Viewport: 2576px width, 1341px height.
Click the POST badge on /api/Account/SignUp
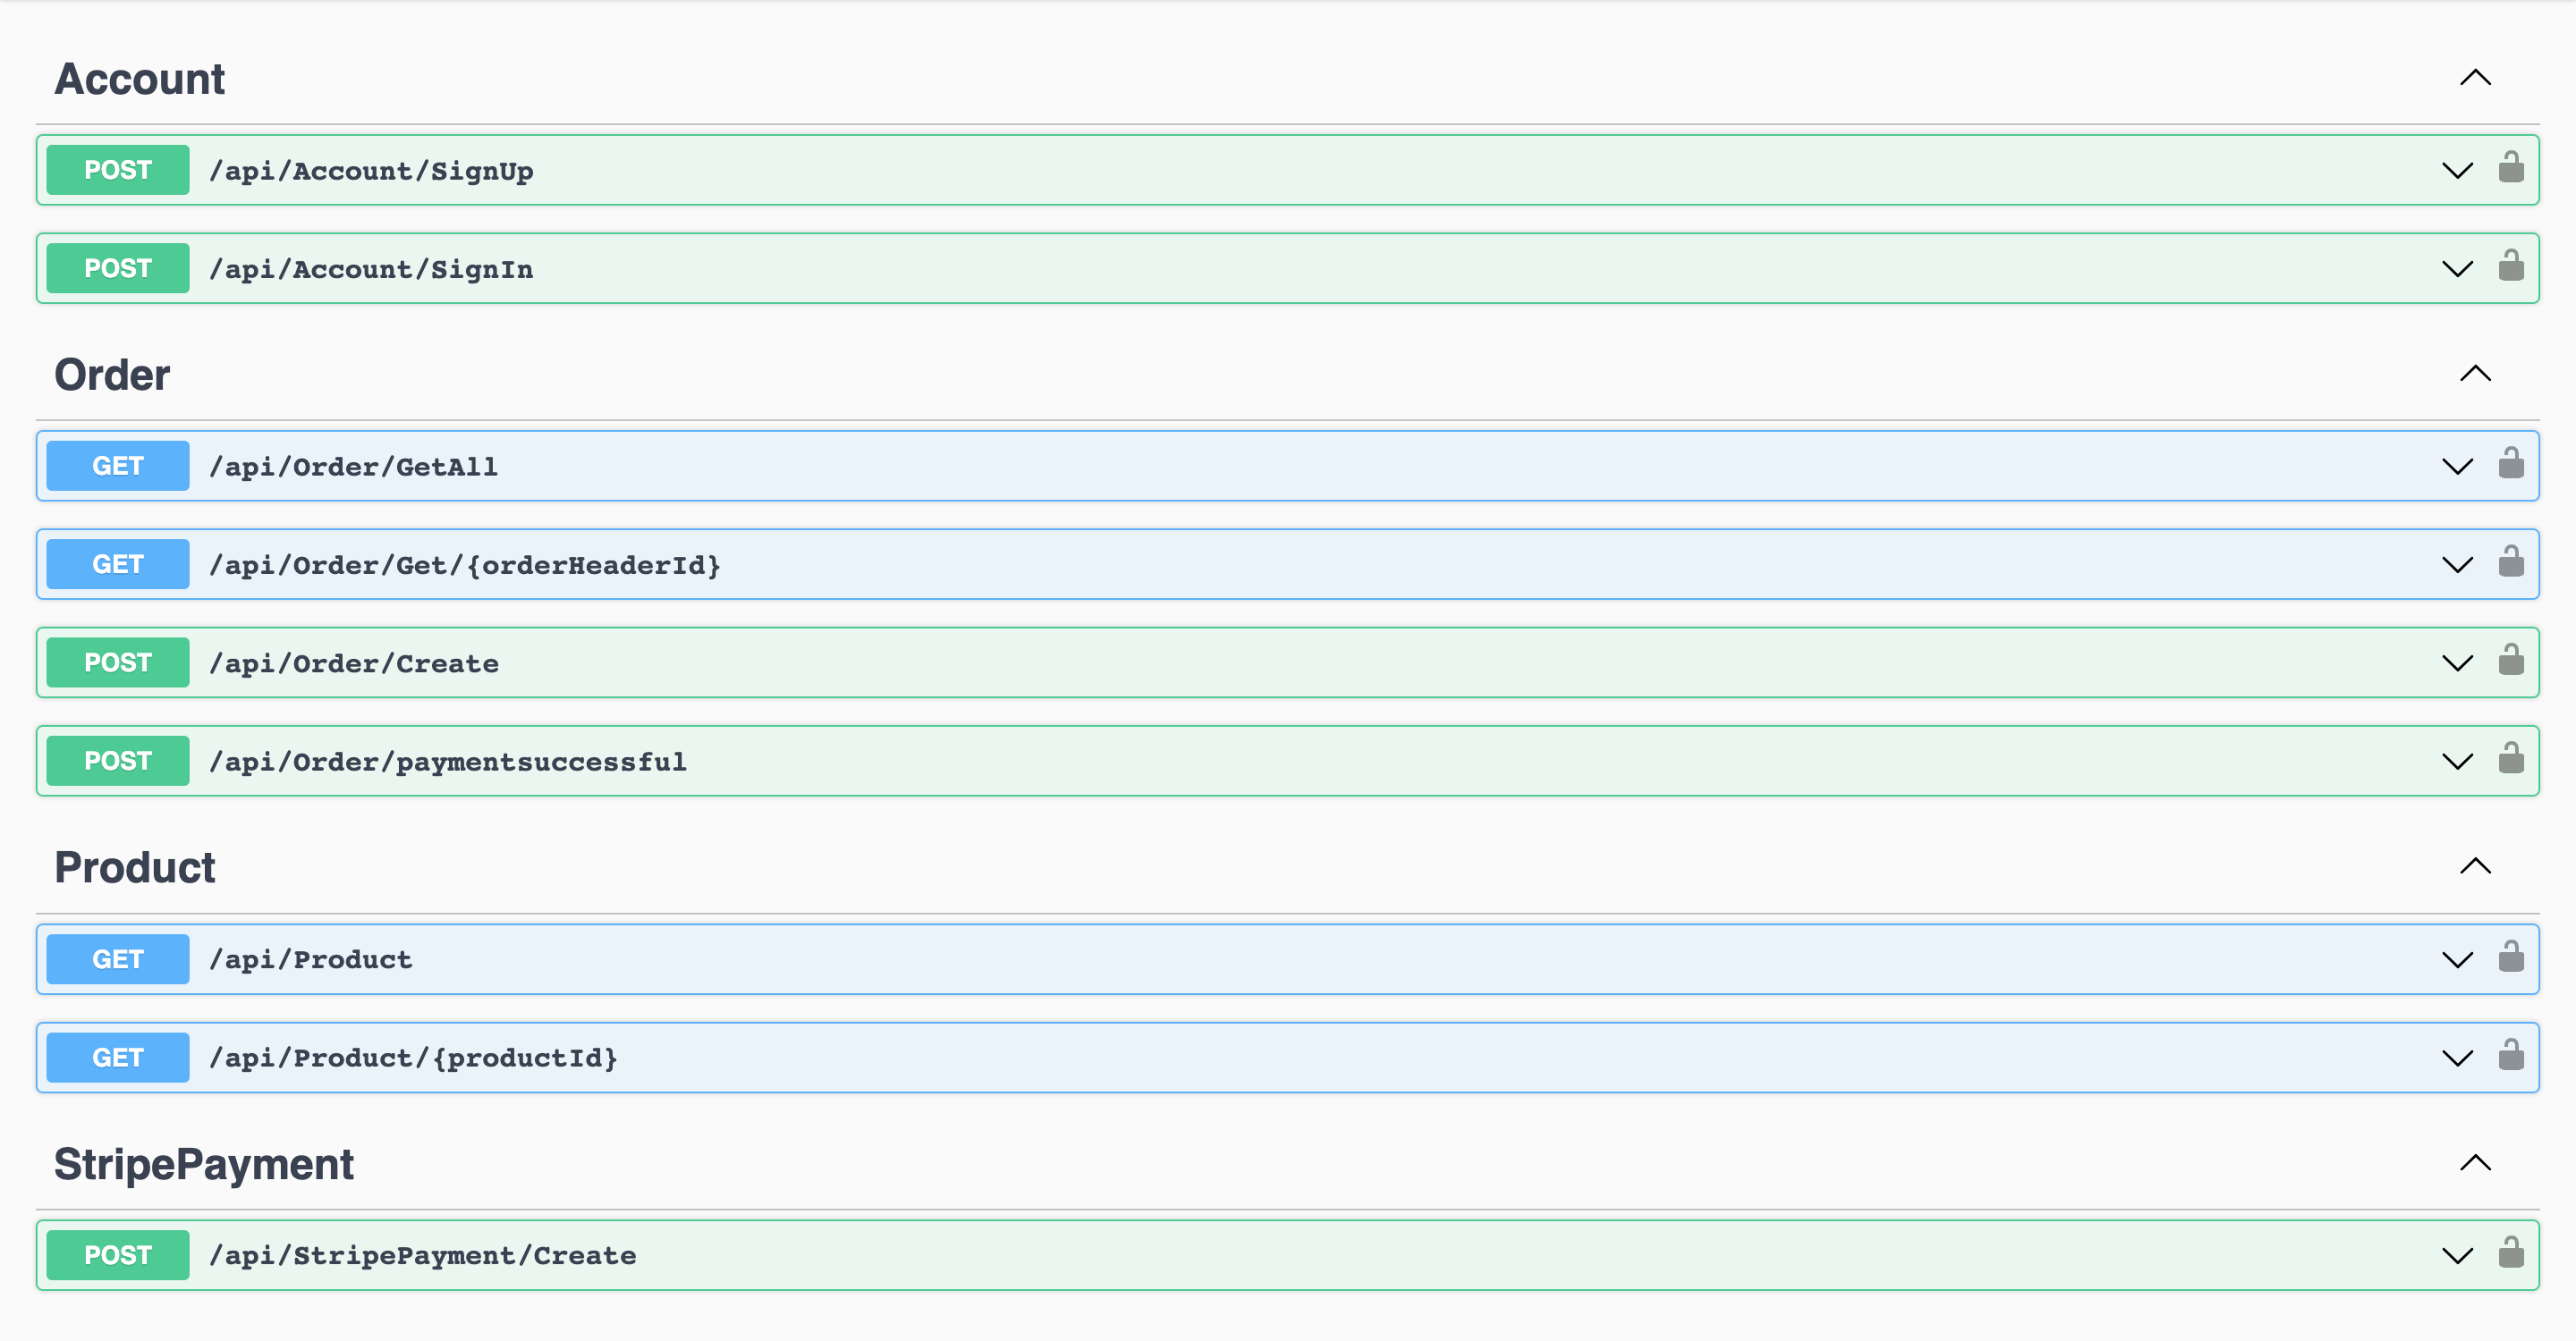(x=117, y=170)
